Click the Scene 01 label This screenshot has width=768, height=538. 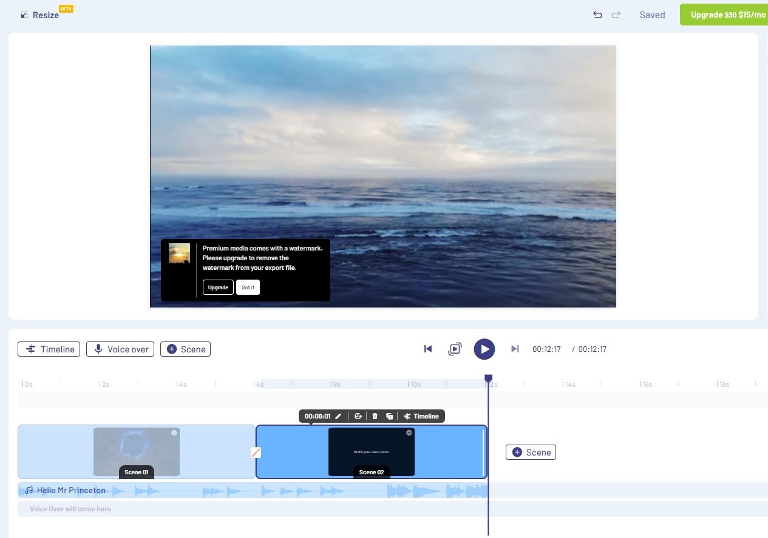[x=137, y=472]
